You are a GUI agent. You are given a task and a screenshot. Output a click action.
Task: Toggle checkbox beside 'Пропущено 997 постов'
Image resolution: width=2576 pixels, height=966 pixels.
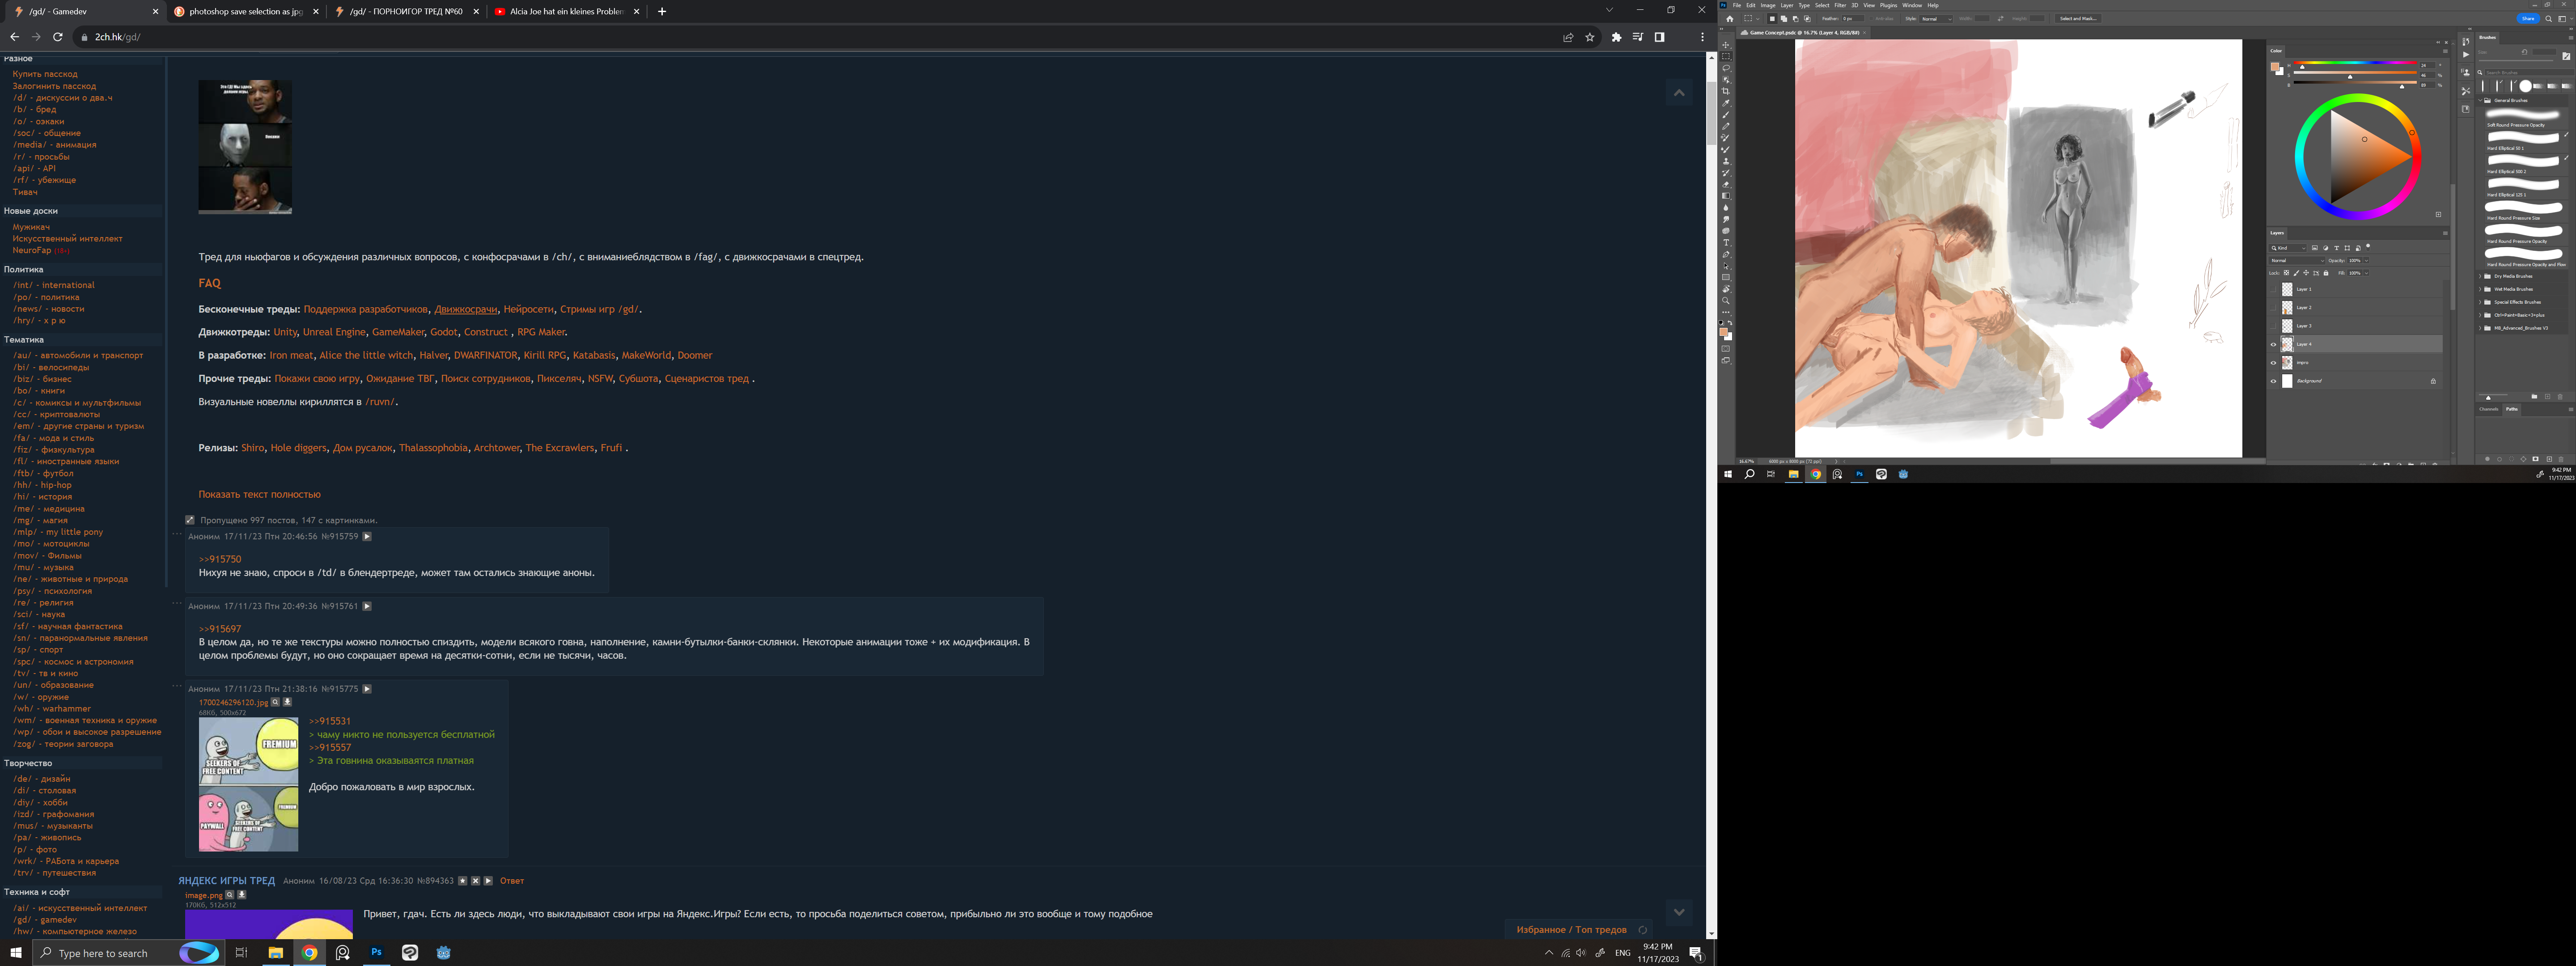tap(190, 520)
